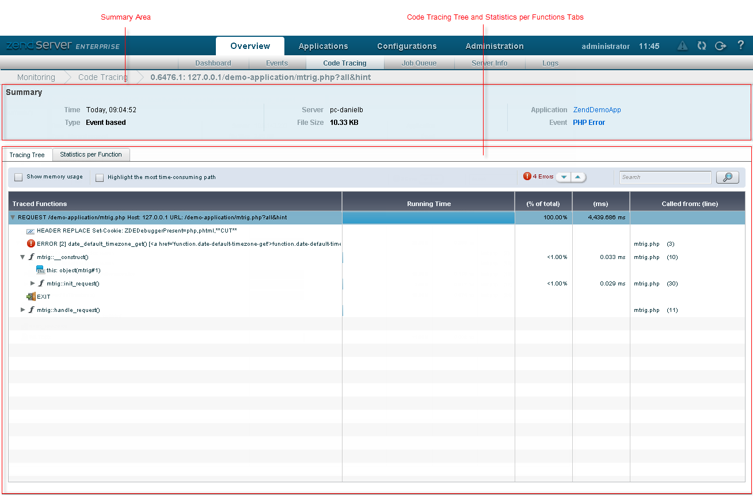Click the search magnifier button
This screenshot has height=499, width=753.
(727, 177)
